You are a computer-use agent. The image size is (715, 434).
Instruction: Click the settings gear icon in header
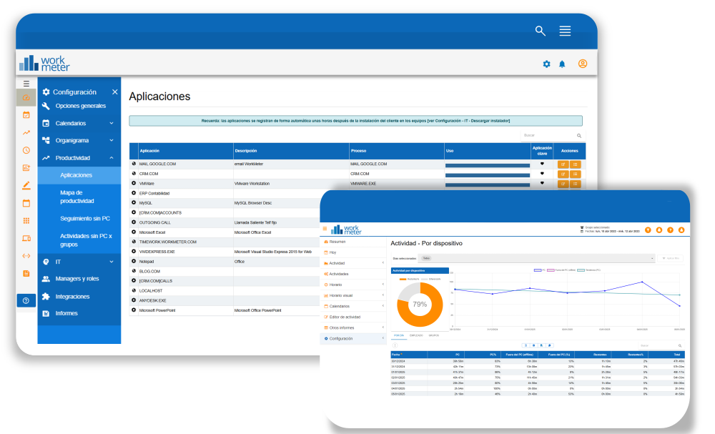click(546, 64)
